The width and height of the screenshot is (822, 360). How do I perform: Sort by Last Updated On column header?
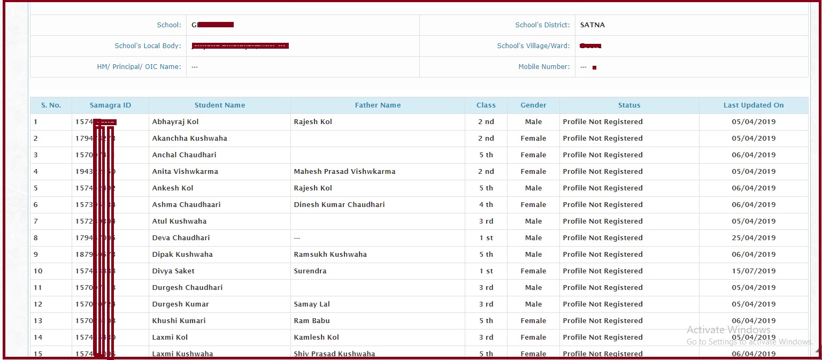754,105
